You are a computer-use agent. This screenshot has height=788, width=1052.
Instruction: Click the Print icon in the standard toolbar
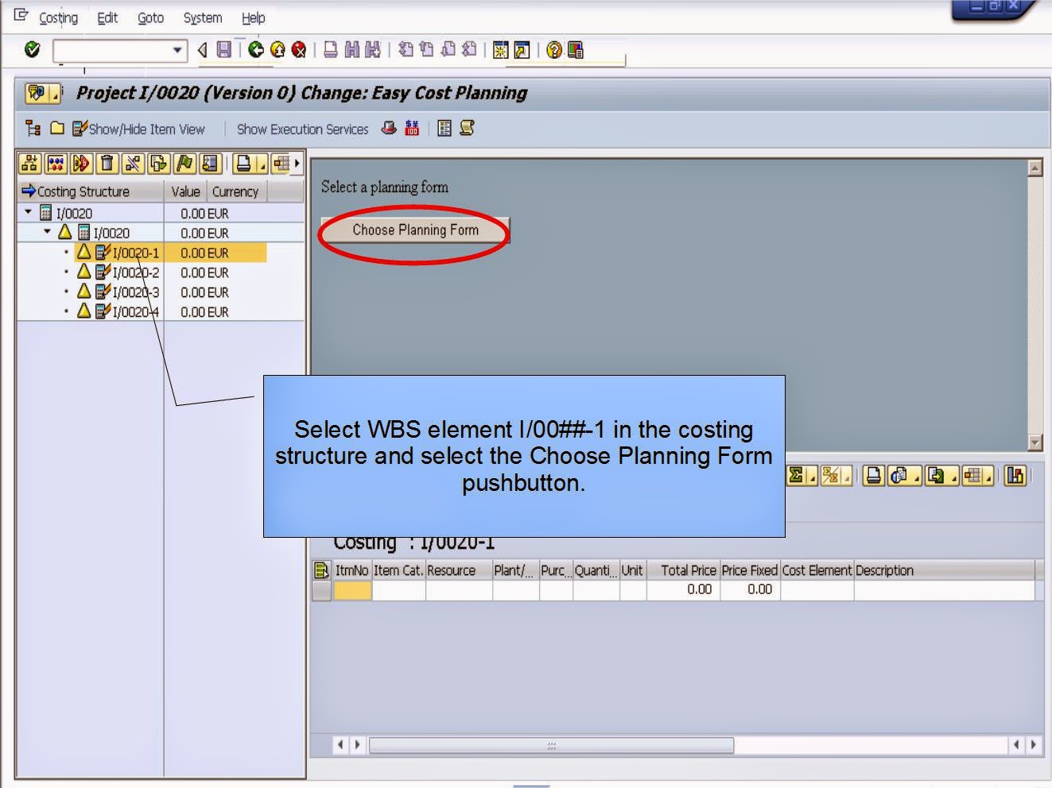click(328, 49)
